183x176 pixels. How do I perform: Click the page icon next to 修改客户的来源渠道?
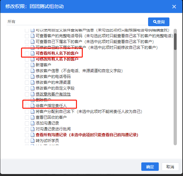(33, 82)
